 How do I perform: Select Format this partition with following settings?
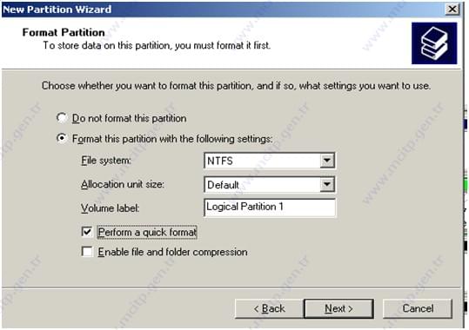(62, 138)
